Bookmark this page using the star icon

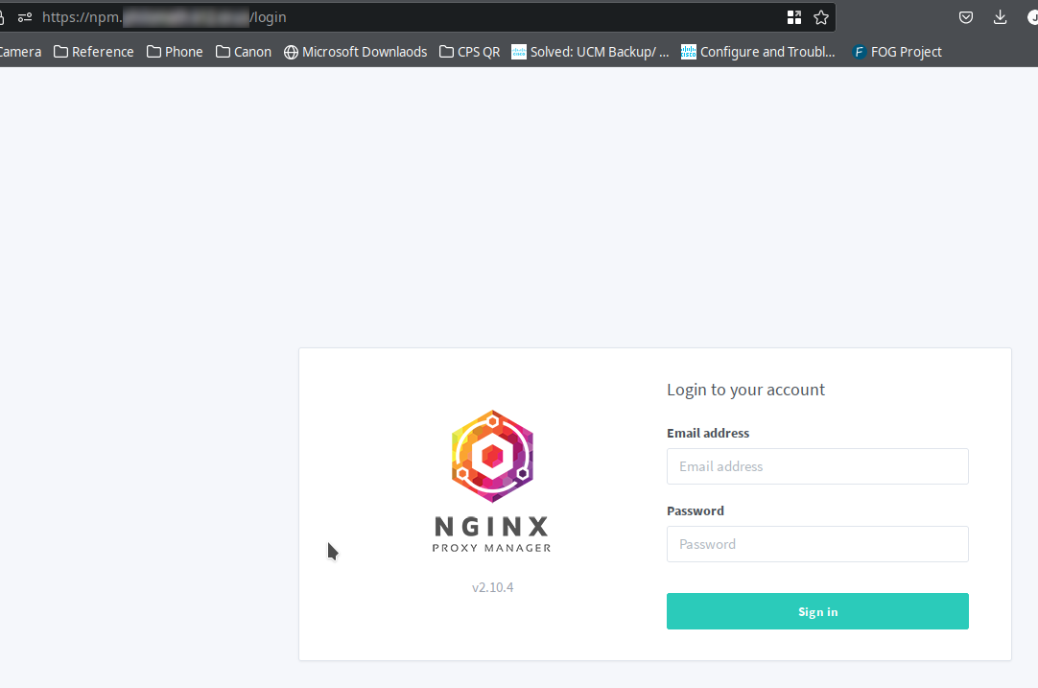click(x=821, y=16)
